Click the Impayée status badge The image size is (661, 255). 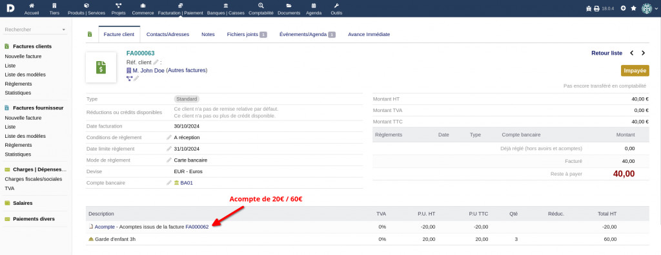[x=635, y=71]
